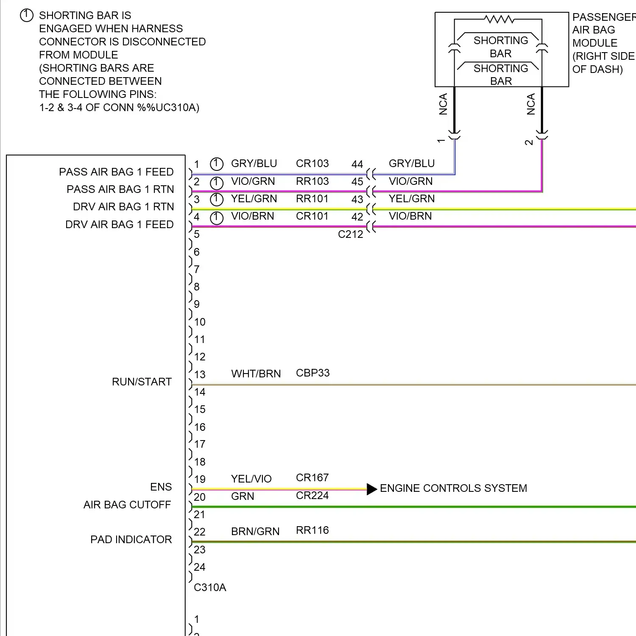636x636 pixels.
Task: Select the VIO/BRN label beside CR101
Action: pos(253,216)
